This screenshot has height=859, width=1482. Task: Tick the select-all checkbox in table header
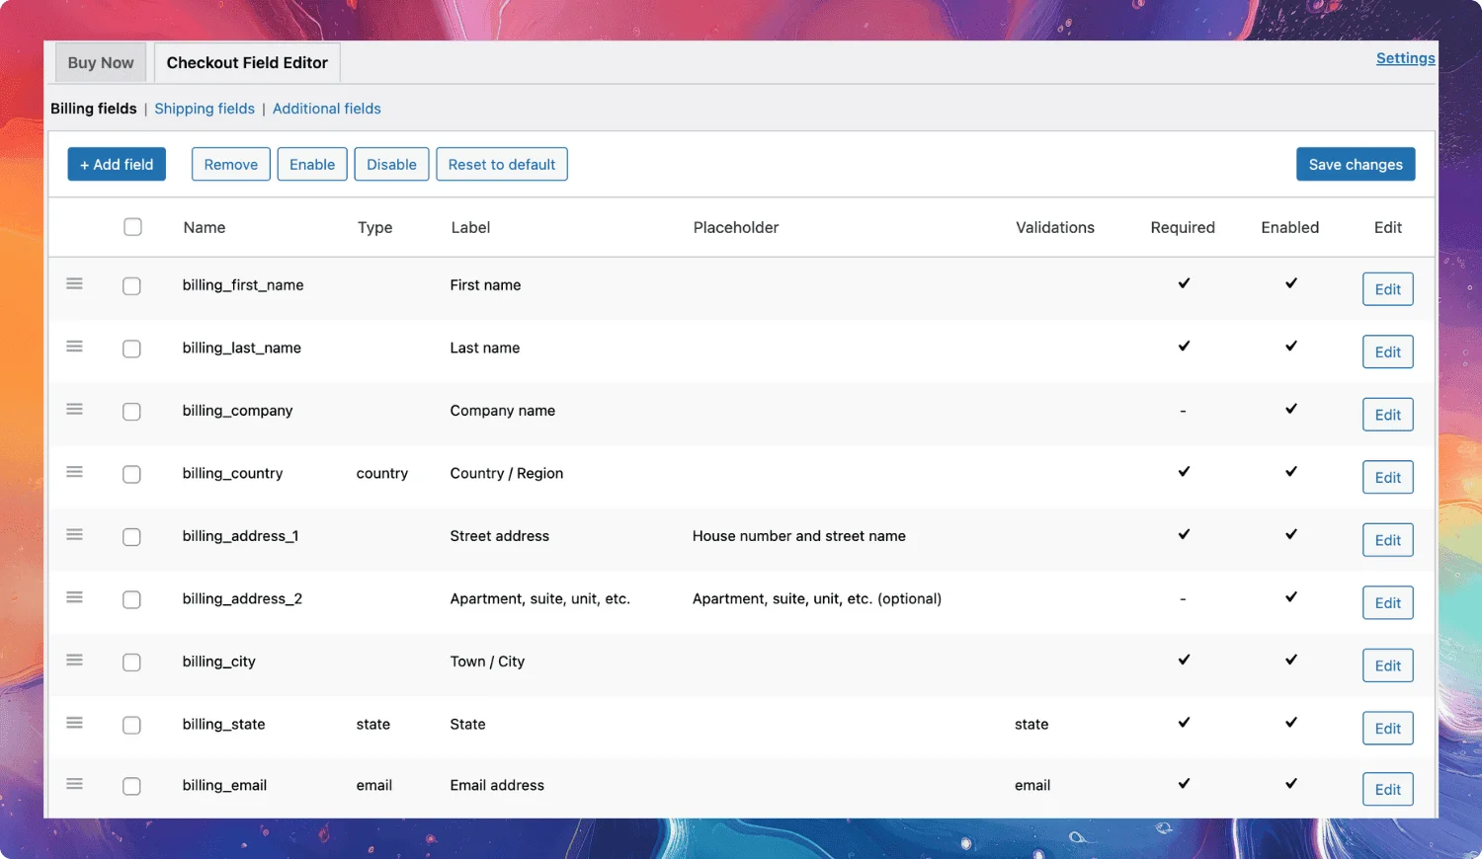(132, 227)
